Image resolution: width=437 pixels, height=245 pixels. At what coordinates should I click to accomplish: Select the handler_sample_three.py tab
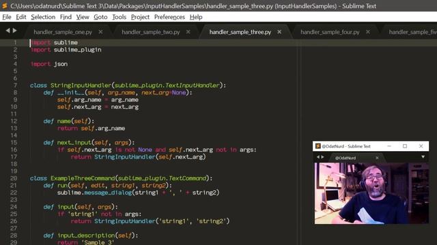240,32
